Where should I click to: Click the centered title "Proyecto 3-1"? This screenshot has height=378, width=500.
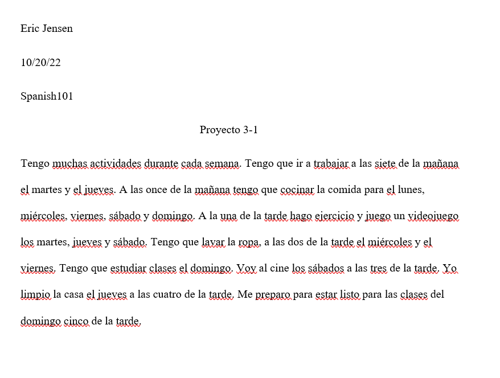(x=228, y=130)
